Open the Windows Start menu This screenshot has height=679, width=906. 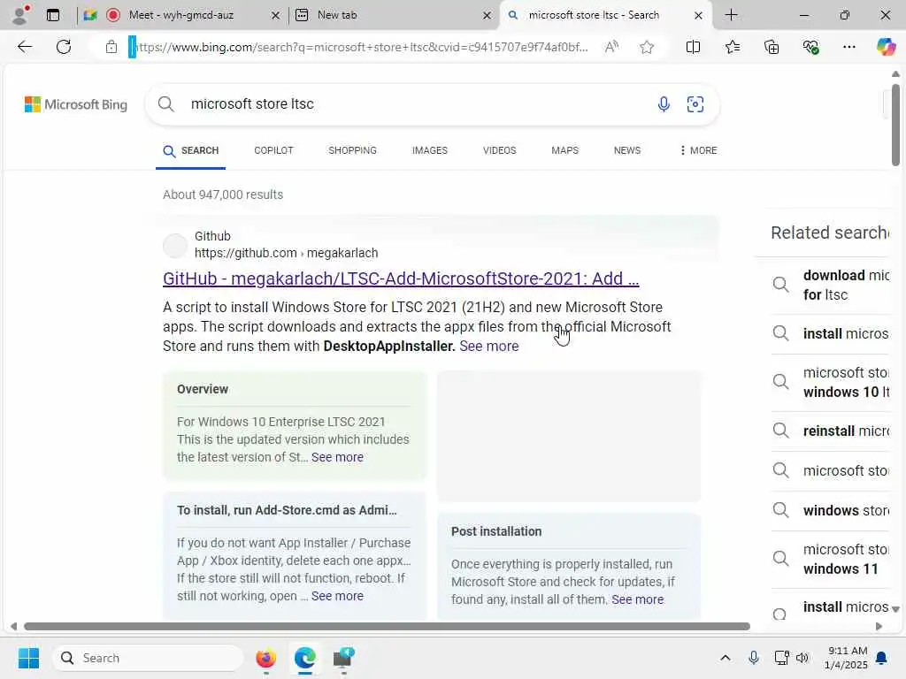pos(28,658)
